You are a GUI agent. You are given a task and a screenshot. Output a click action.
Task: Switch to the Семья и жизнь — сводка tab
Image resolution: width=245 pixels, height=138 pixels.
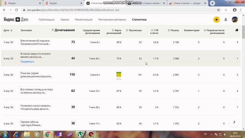187,3
